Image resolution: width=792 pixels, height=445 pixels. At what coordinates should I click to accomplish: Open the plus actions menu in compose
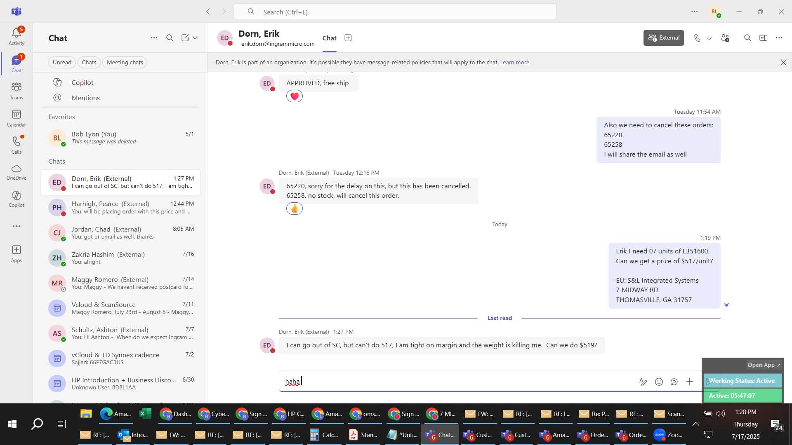[690, 382]
